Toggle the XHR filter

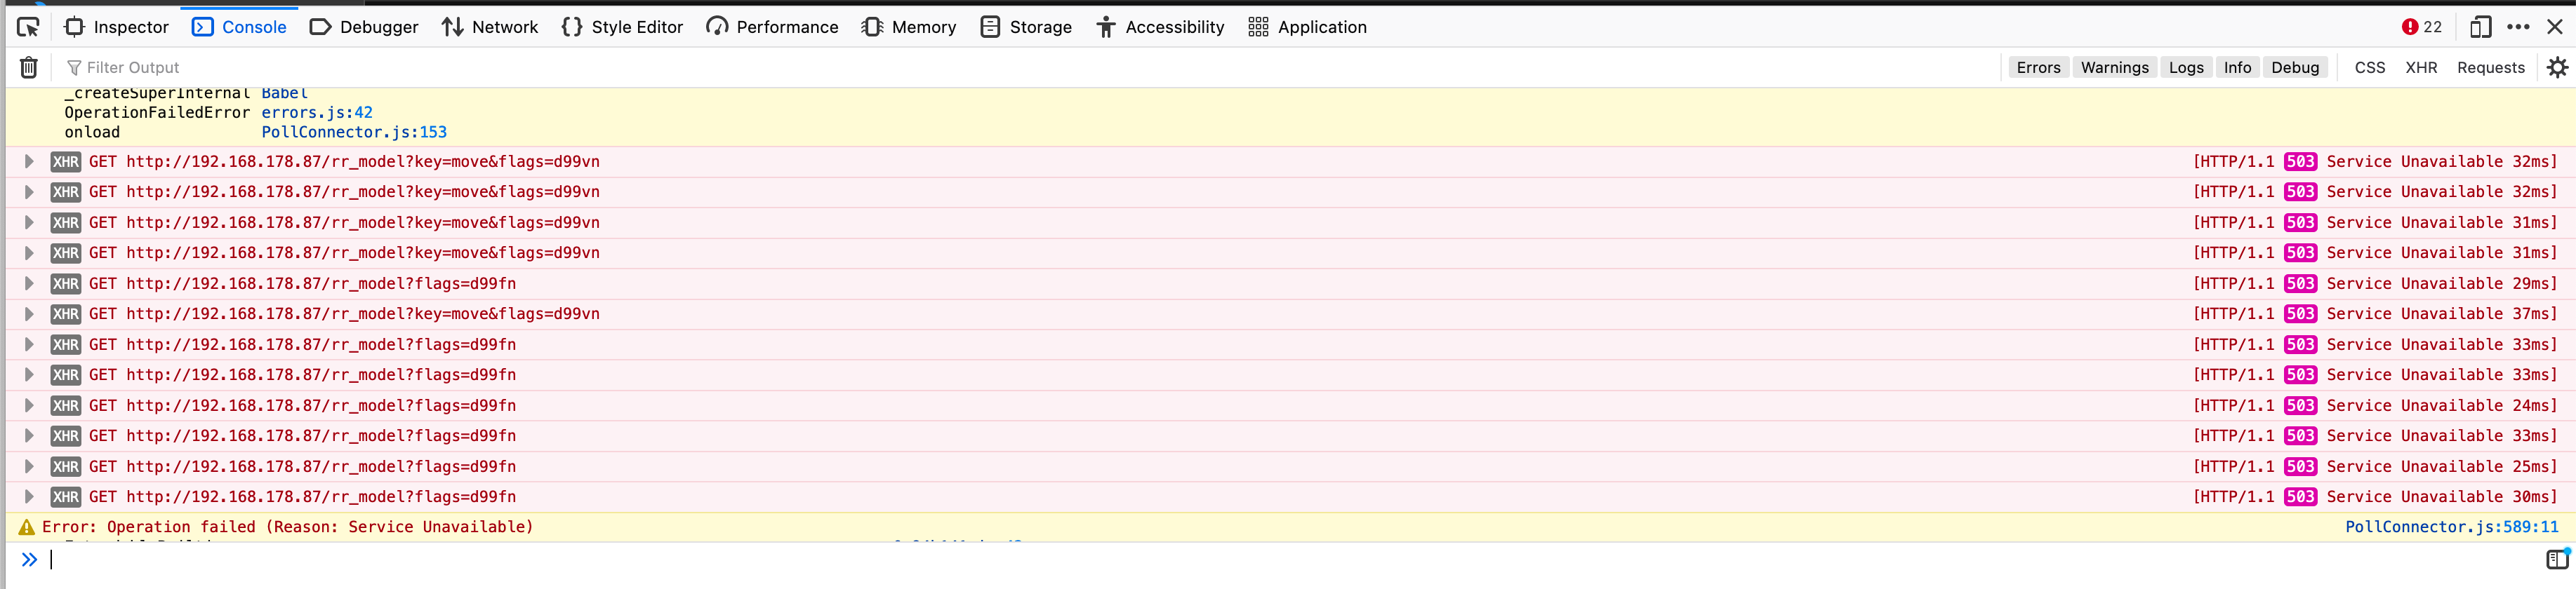coord(2421,68)
